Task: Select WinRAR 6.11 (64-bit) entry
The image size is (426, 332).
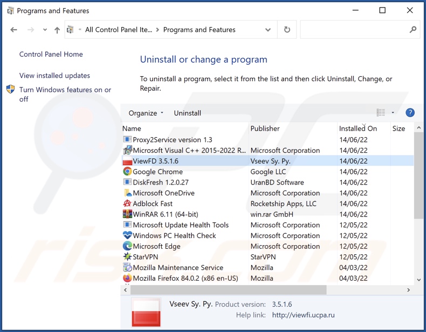Action: click(165, 214)
